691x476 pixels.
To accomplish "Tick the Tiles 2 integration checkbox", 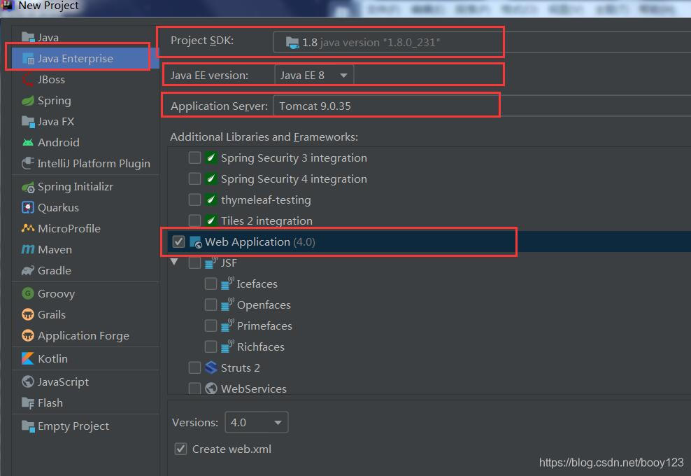I will (x=194, y=220).
